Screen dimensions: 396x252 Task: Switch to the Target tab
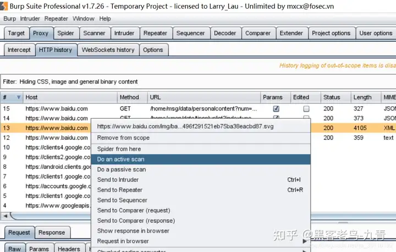coord(16,33)
